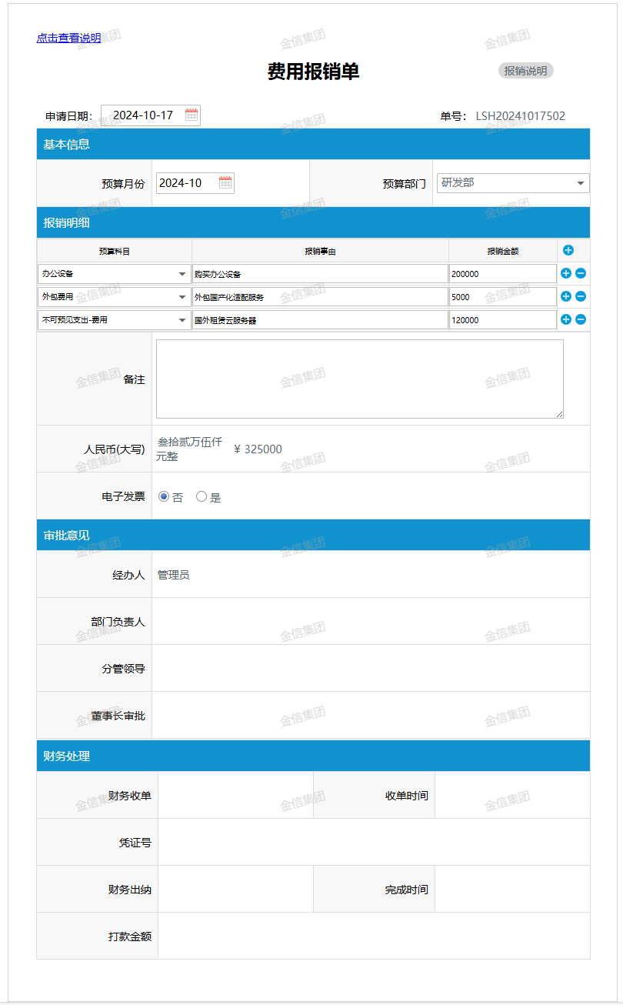The height and width of the screenshot is (1005, 623).
Task: Add a row after the 外包费用 line
Action: point(566,296)
